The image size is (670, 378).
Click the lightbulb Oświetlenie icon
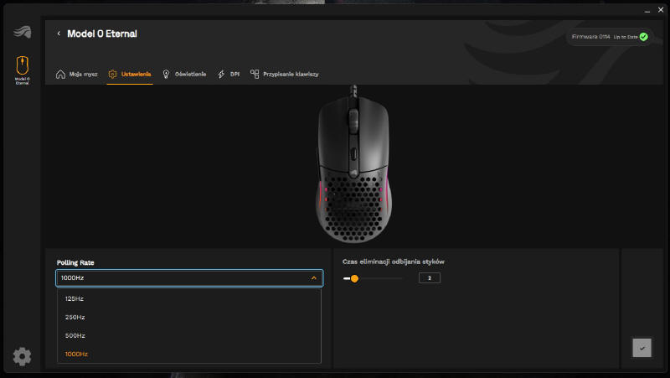tap(167, 74)
